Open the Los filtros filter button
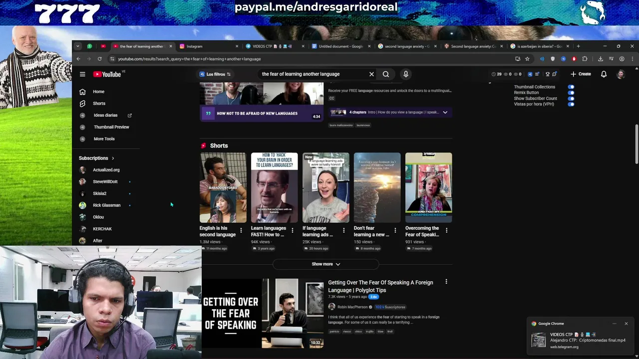The image size is (639, 359). point(215,74)
